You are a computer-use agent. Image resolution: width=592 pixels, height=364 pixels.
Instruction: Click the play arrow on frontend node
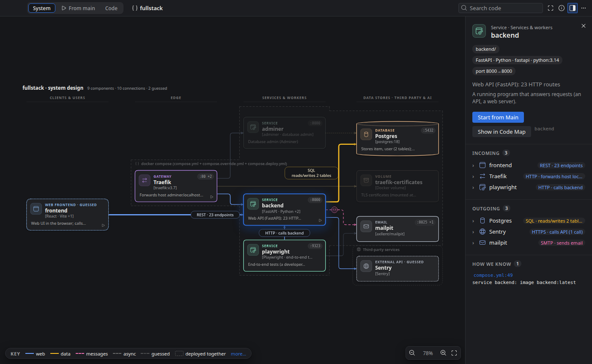[x=103, y=225]
